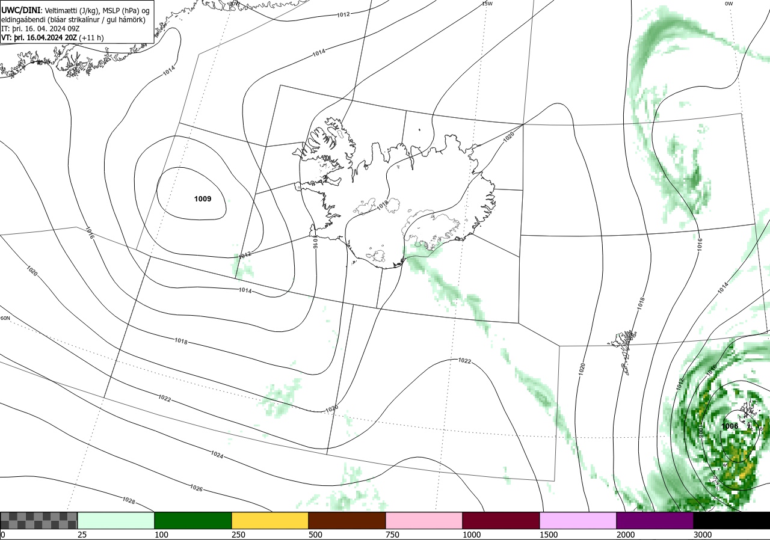Click the 0W longitude label at top right
Image resolution: width=770 pixels, height=540 pixels.
(728, 4)
